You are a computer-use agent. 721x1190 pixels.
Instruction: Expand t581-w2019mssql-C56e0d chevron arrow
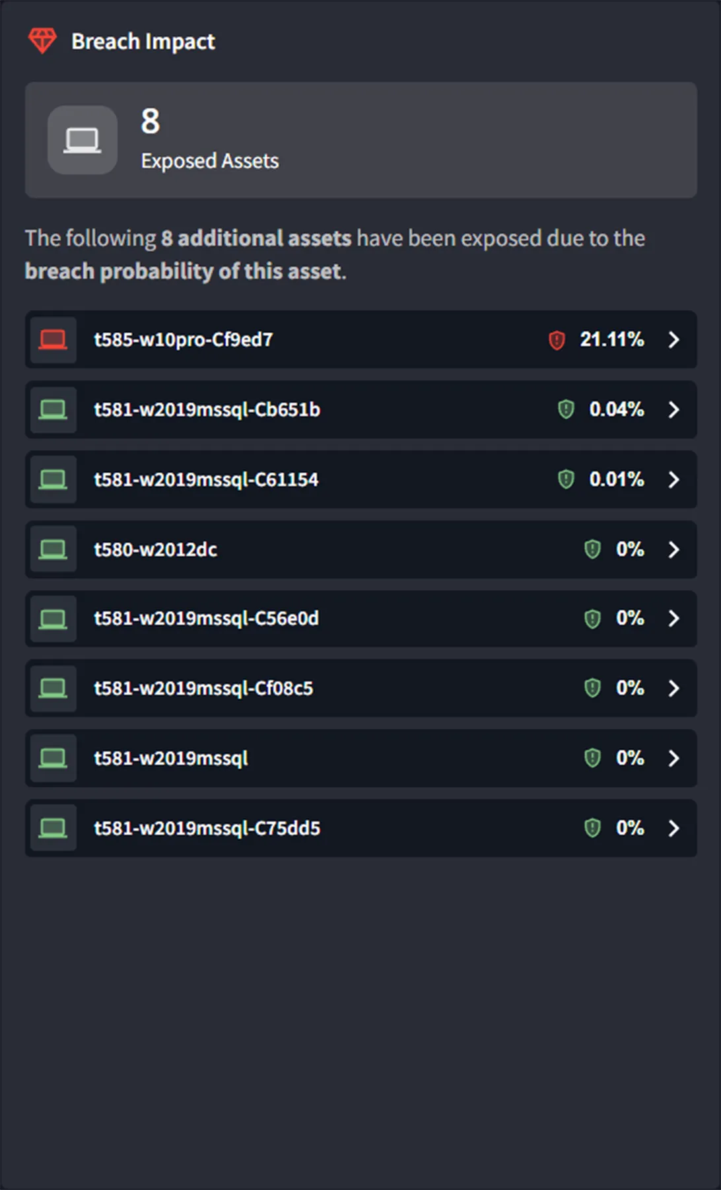pos(673,618)
